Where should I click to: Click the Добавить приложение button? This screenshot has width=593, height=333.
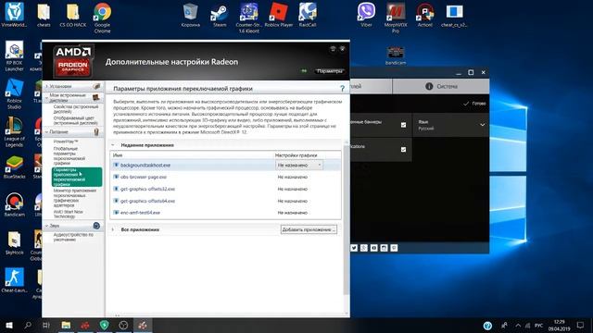click(x=309, y=229)
